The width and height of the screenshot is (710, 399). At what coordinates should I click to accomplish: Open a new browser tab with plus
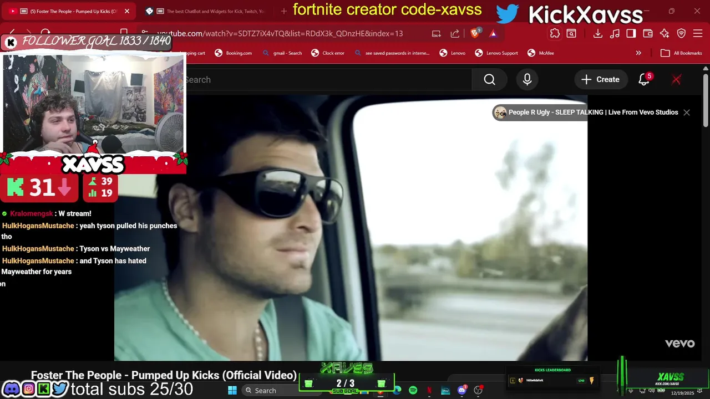[284, 11]
